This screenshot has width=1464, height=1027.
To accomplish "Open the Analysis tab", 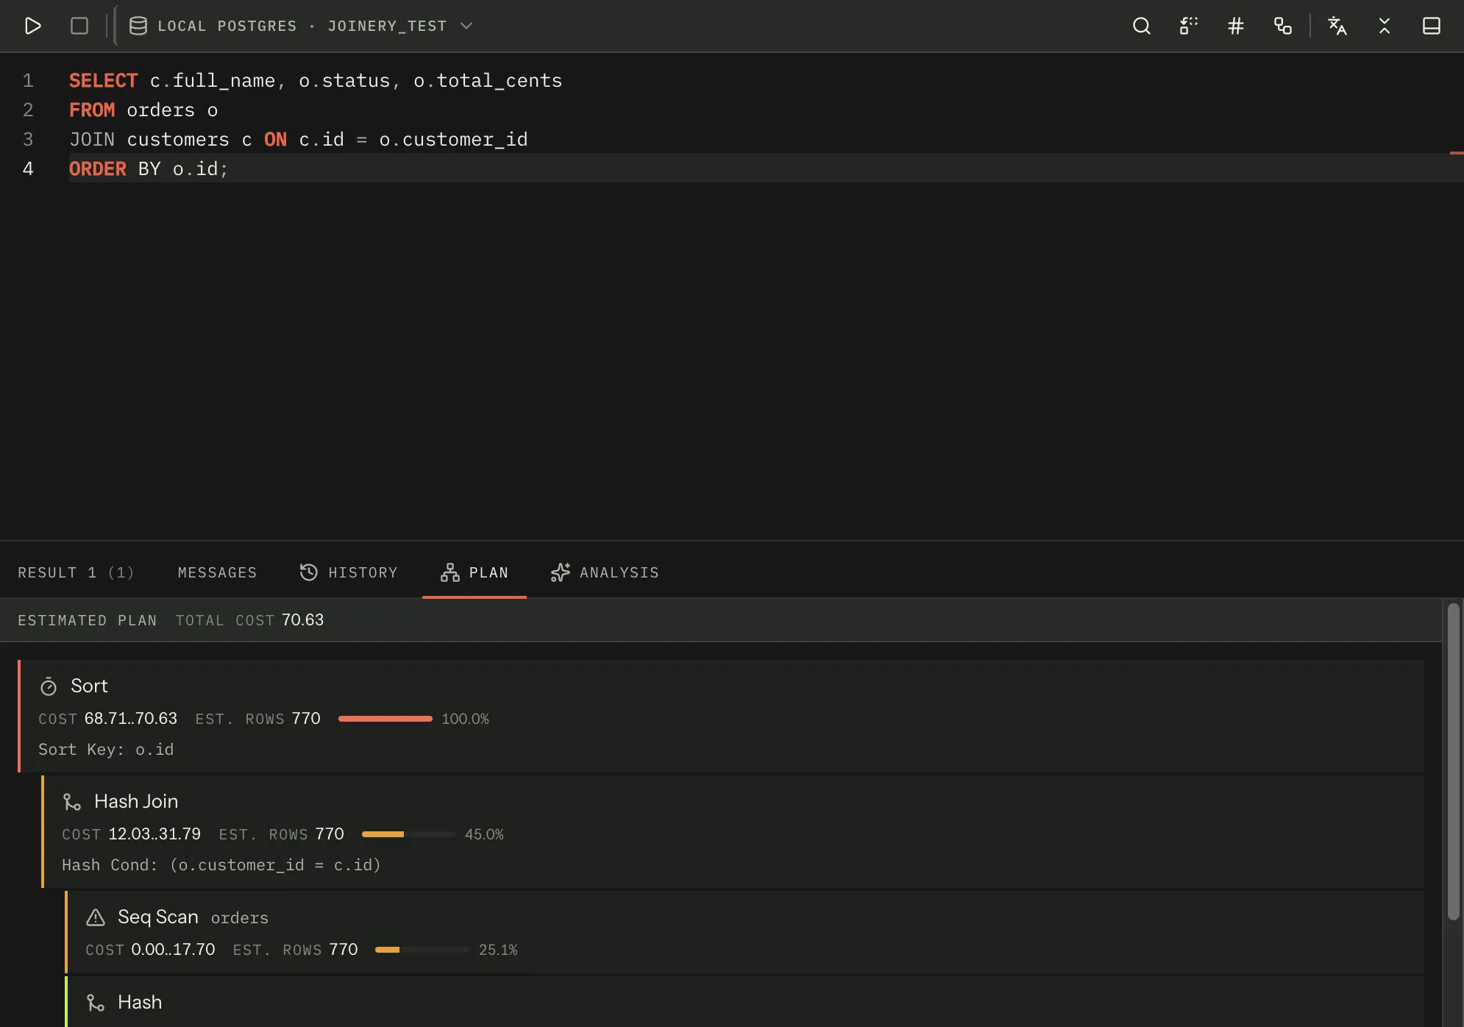I will point(605,572).
